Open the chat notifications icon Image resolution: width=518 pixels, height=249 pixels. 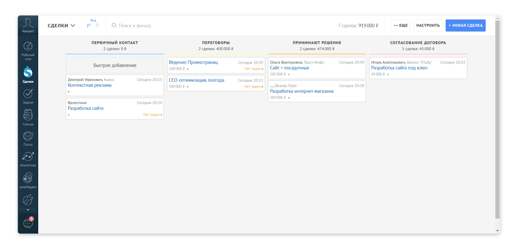pyautogui.click(x=28, y=223)
